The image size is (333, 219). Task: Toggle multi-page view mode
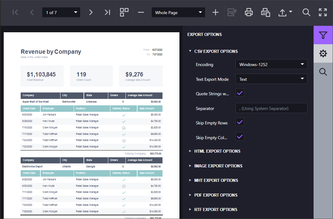[124, 13]
